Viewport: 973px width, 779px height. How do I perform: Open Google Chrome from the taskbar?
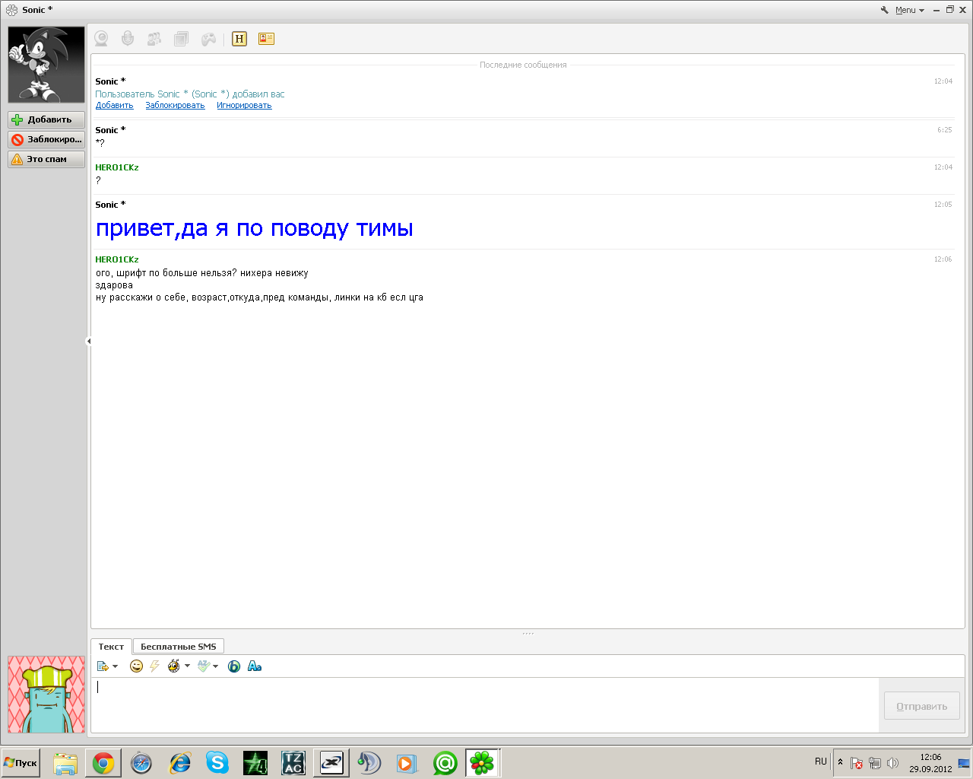(x=103, y=763)
